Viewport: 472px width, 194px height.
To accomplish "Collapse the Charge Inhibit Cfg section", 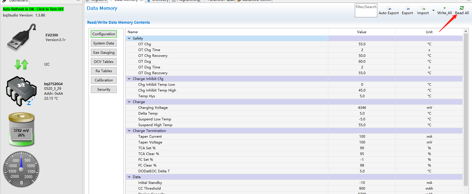I will pyautogui.click(x=129, y=79).
